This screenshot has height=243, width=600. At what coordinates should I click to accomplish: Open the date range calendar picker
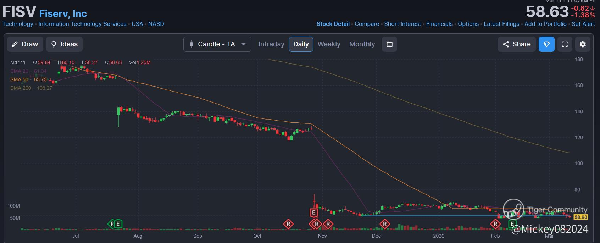[389, 44]
